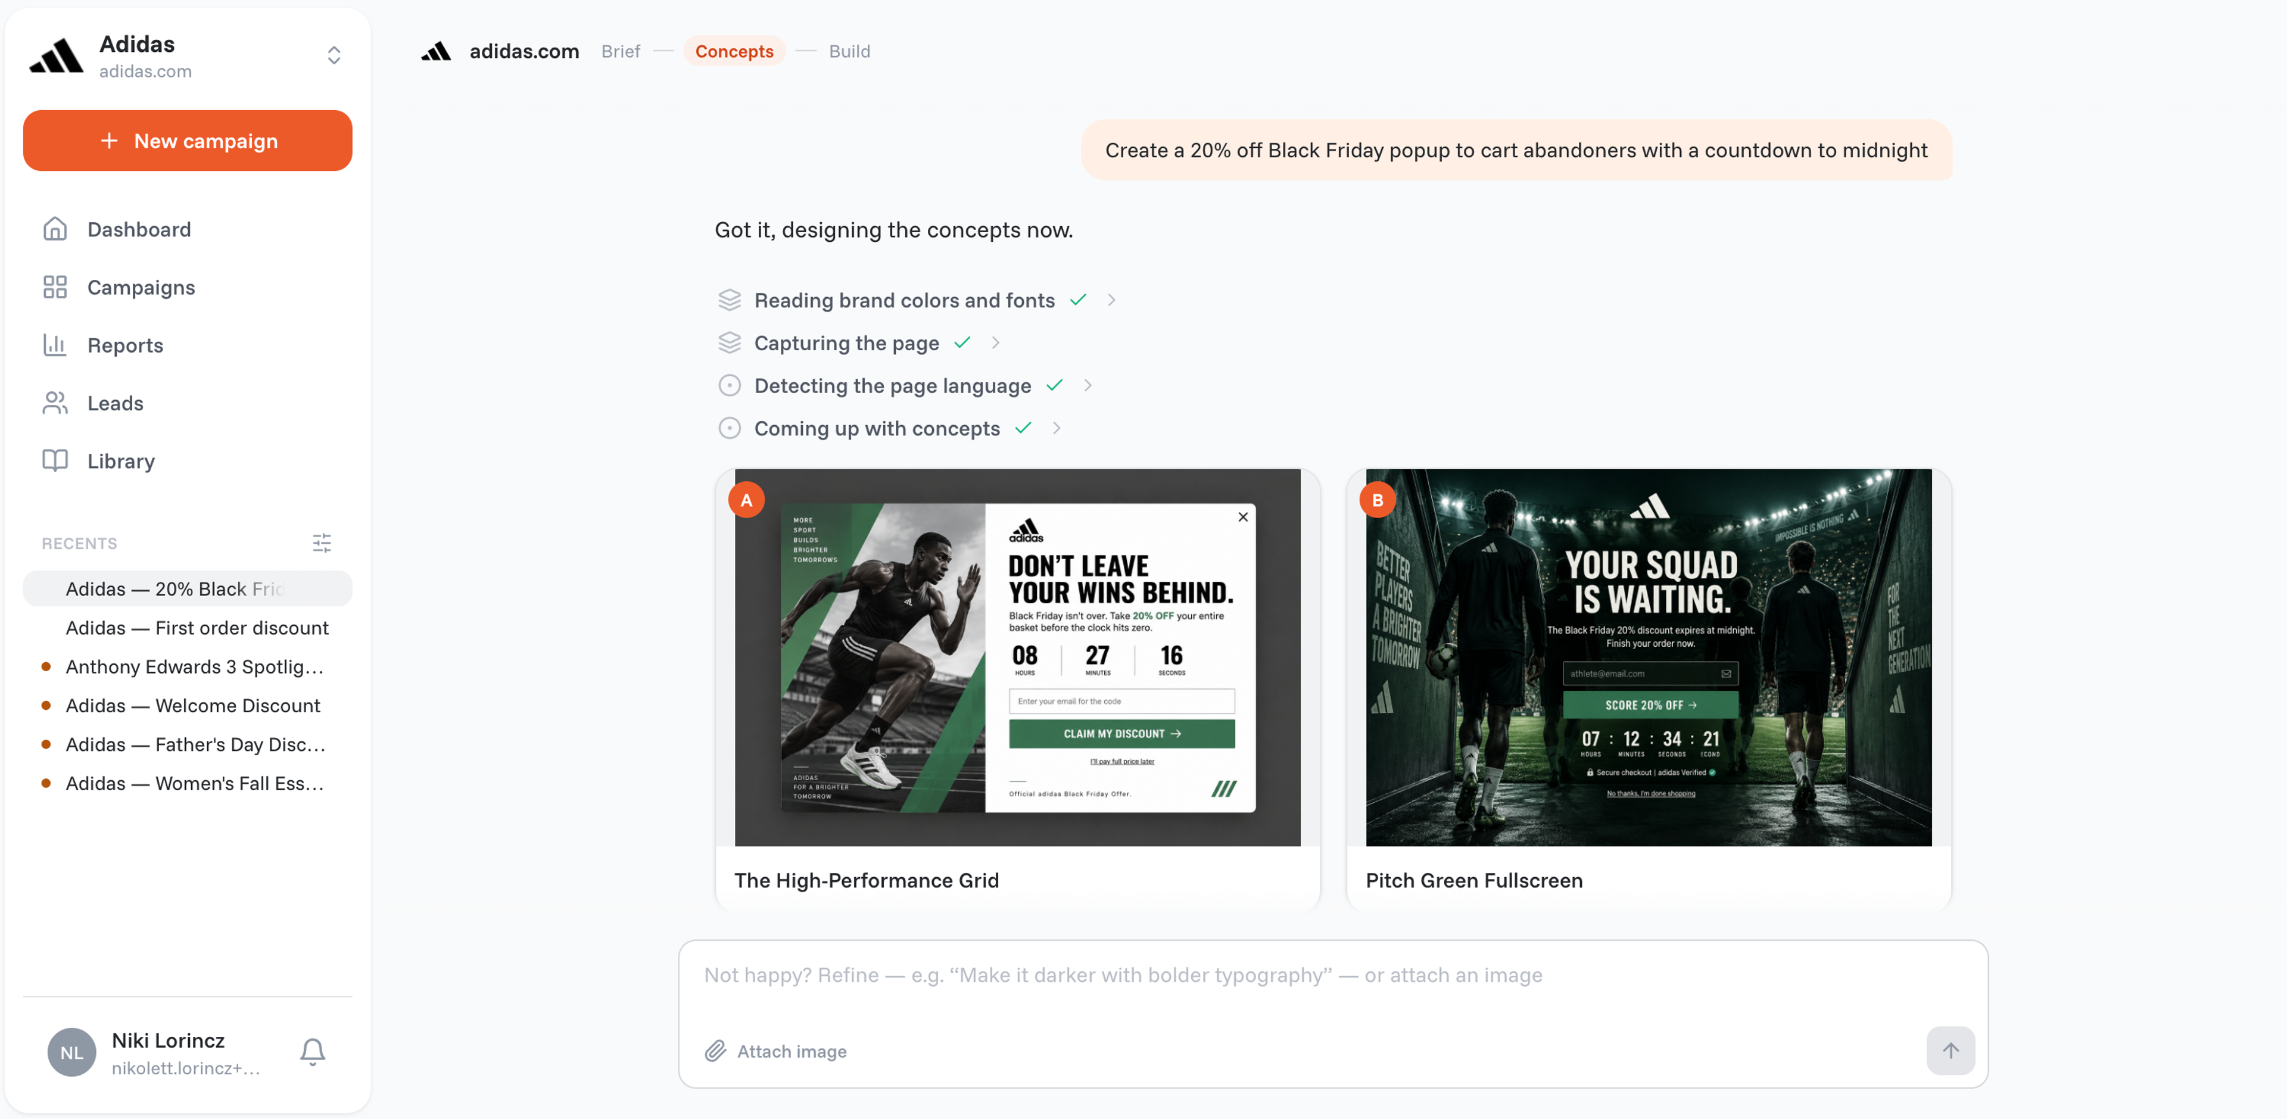Click the orange A badge on concept

pos(747,500)
